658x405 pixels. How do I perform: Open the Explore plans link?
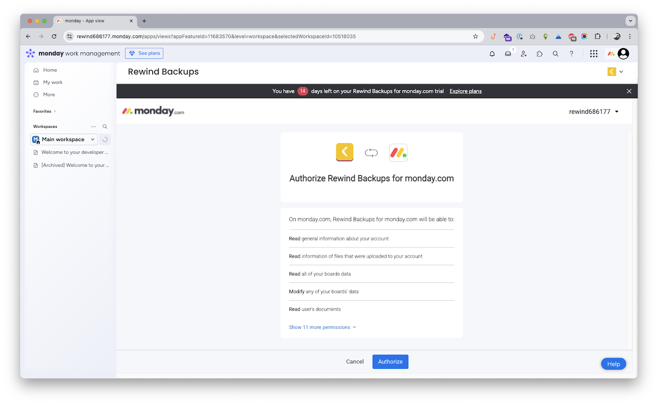[466, 91]
